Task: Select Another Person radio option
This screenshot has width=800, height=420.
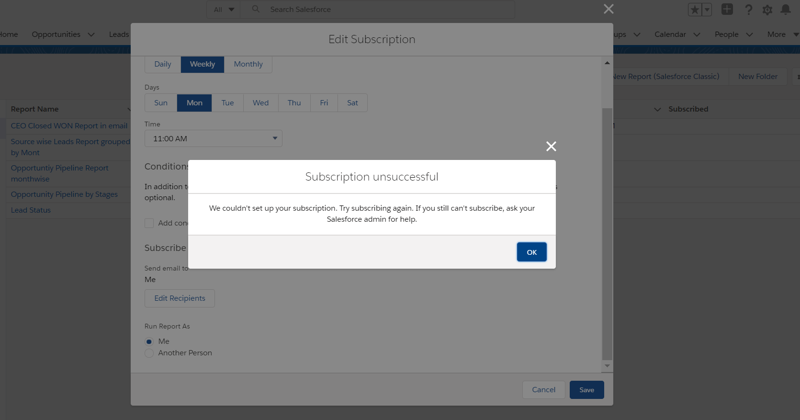Action: (149, 353)
